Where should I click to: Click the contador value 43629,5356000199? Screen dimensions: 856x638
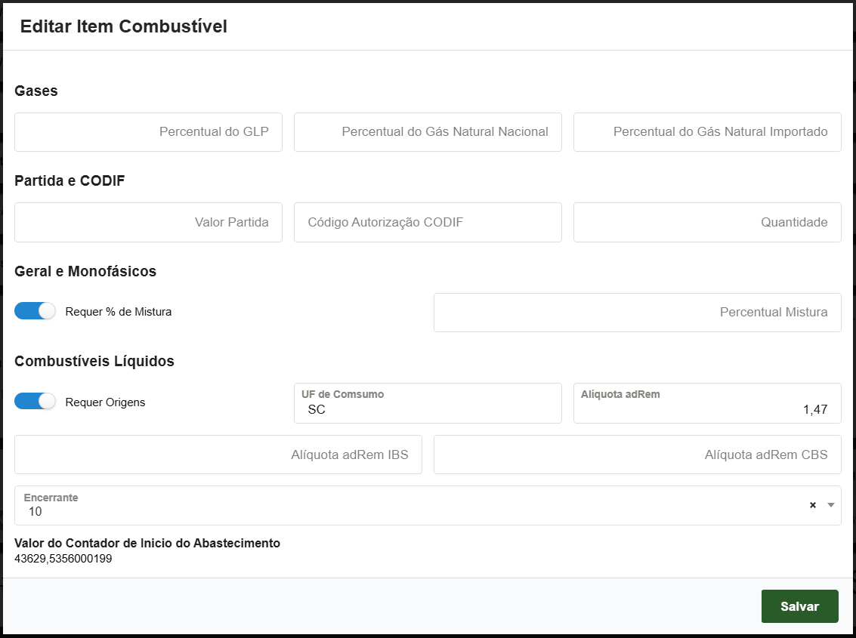point(63,559)
